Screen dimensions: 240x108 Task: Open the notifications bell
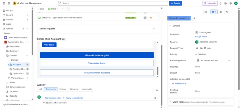220,3
